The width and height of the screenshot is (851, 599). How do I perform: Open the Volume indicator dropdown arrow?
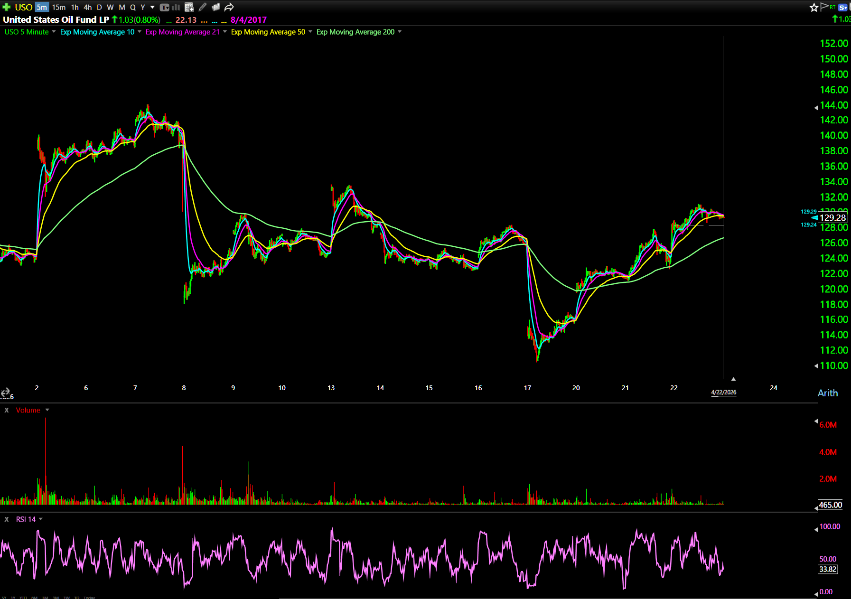(47, 410)
